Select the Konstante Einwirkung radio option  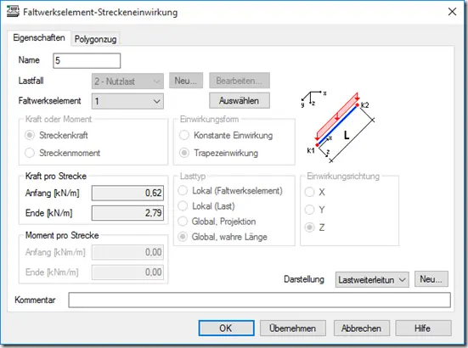(226, 136)
